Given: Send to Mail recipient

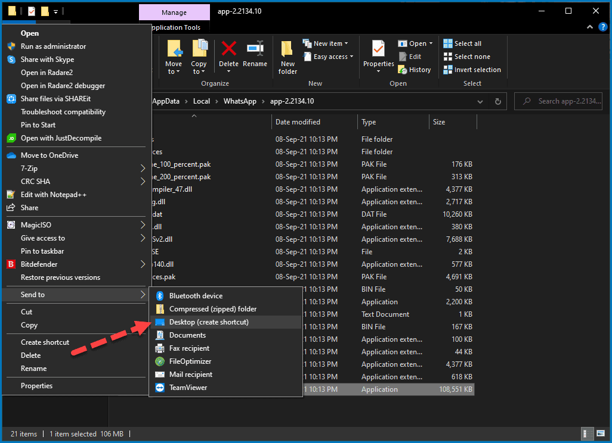Looking at the screenshot, I should [225, 375].
